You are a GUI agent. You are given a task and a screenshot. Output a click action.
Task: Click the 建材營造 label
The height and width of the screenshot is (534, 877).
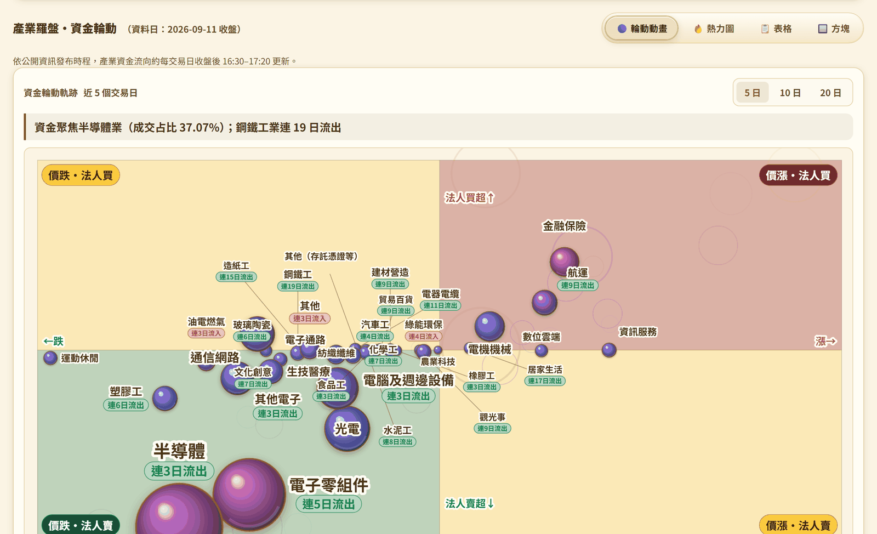[x=390, y=272]
